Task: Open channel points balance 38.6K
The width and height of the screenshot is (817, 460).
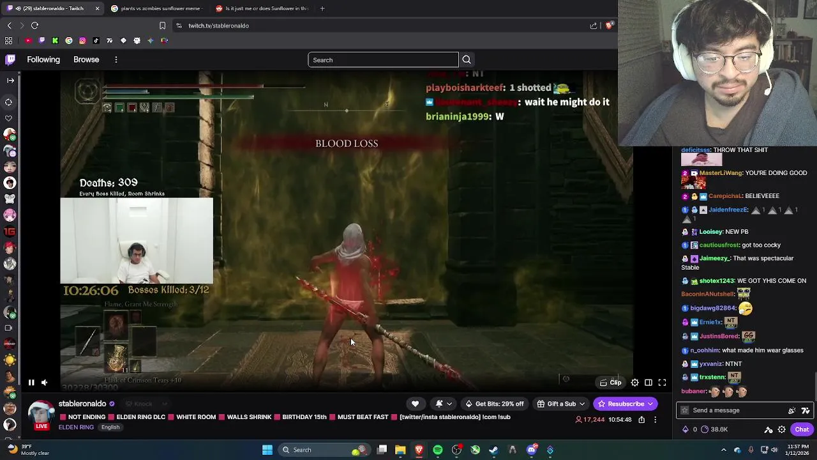Action: [x=714, y=429]
